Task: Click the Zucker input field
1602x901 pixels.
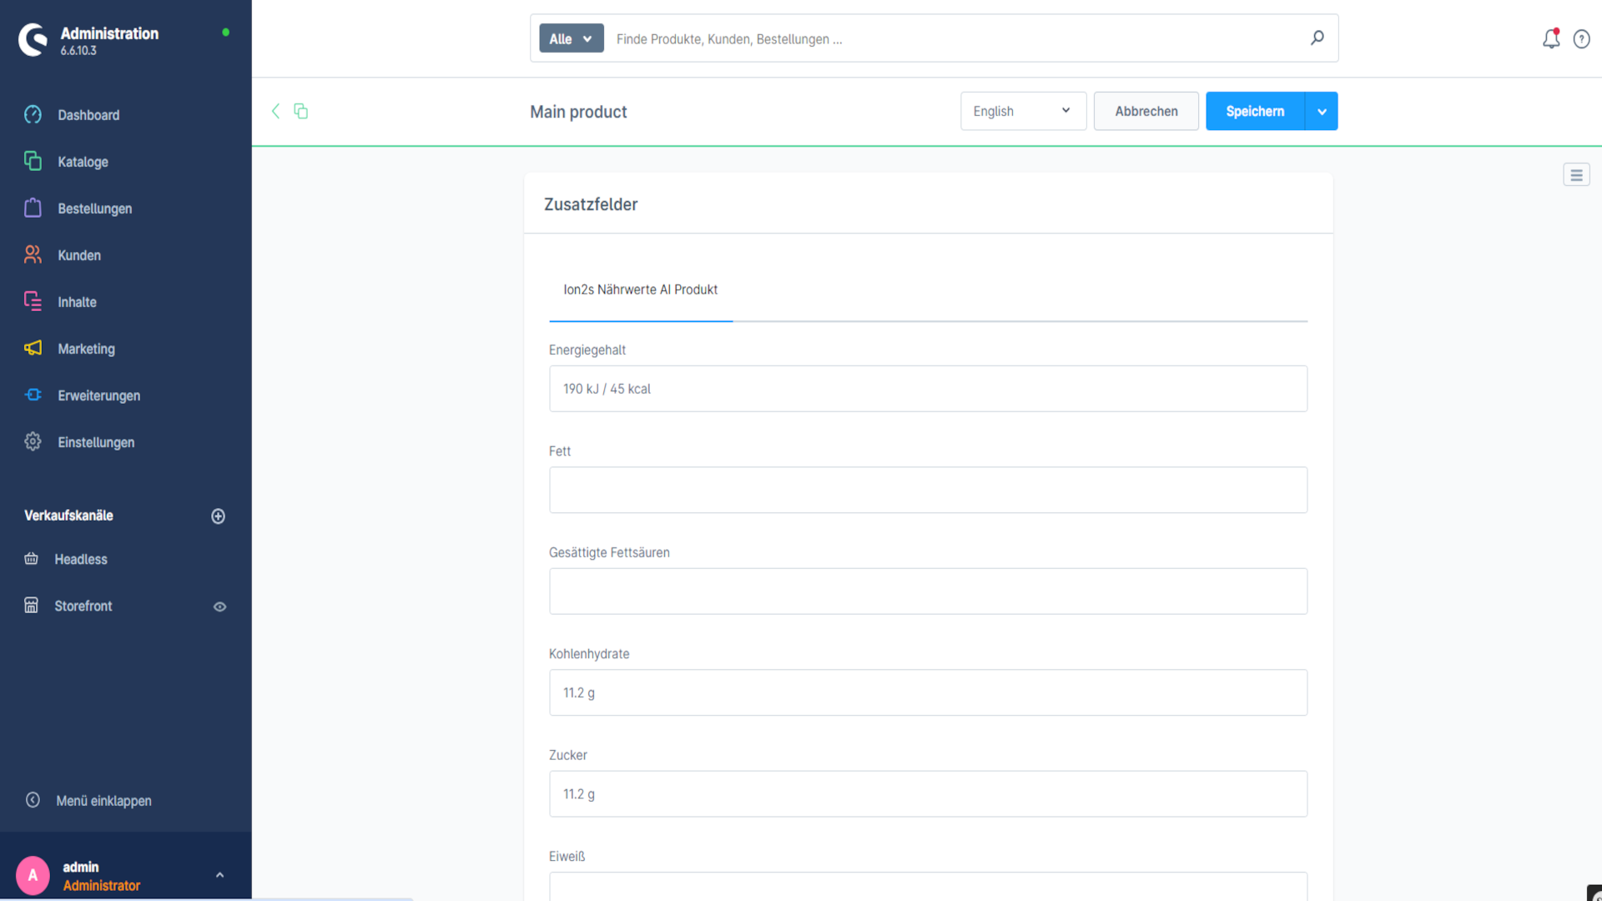Action: coord(928,793)
